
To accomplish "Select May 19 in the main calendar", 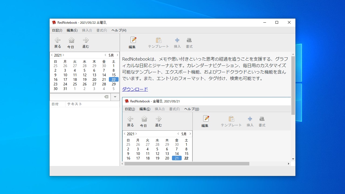I will point(85,79).
